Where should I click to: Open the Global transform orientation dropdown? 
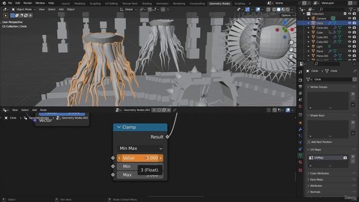(128, 10)
